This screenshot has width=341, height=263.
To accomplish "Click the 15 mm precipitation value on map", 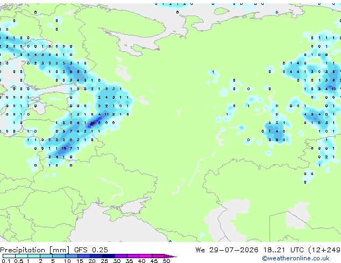I will [x=63, y=149].
